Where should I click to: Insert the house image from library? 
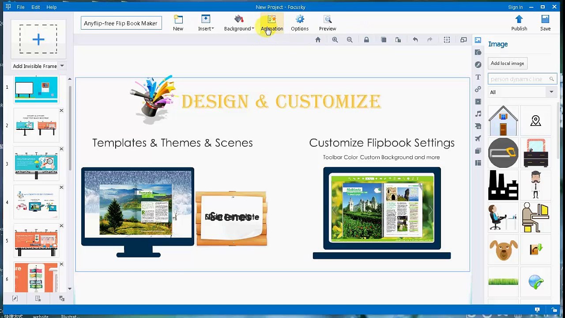[x=503, y=121]
